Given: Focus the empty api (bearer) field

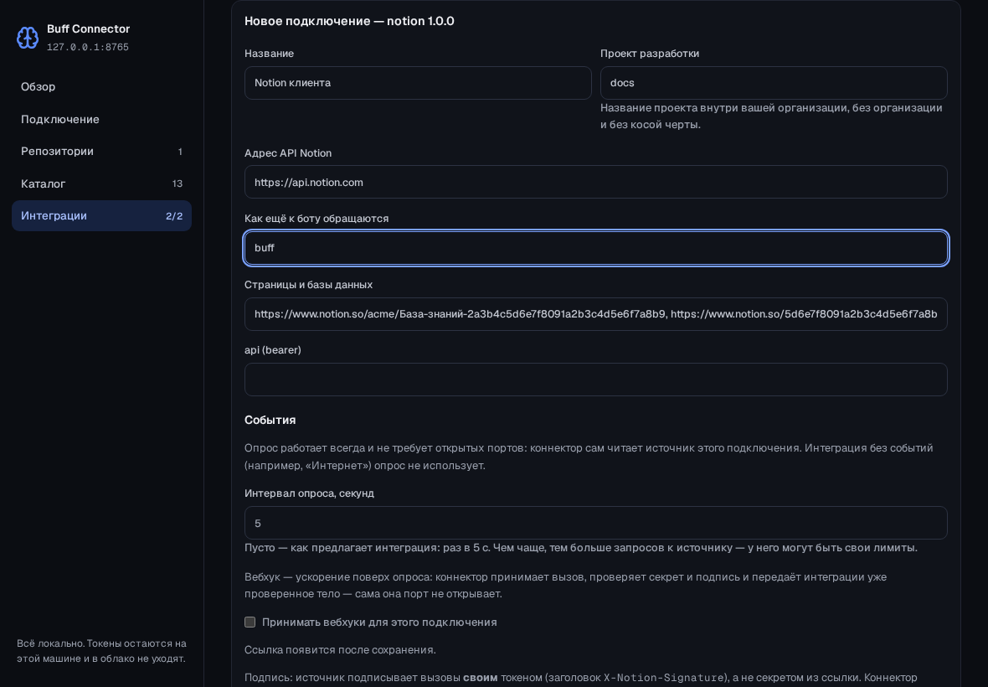Looking at the screenshot, I should point(596,380).
